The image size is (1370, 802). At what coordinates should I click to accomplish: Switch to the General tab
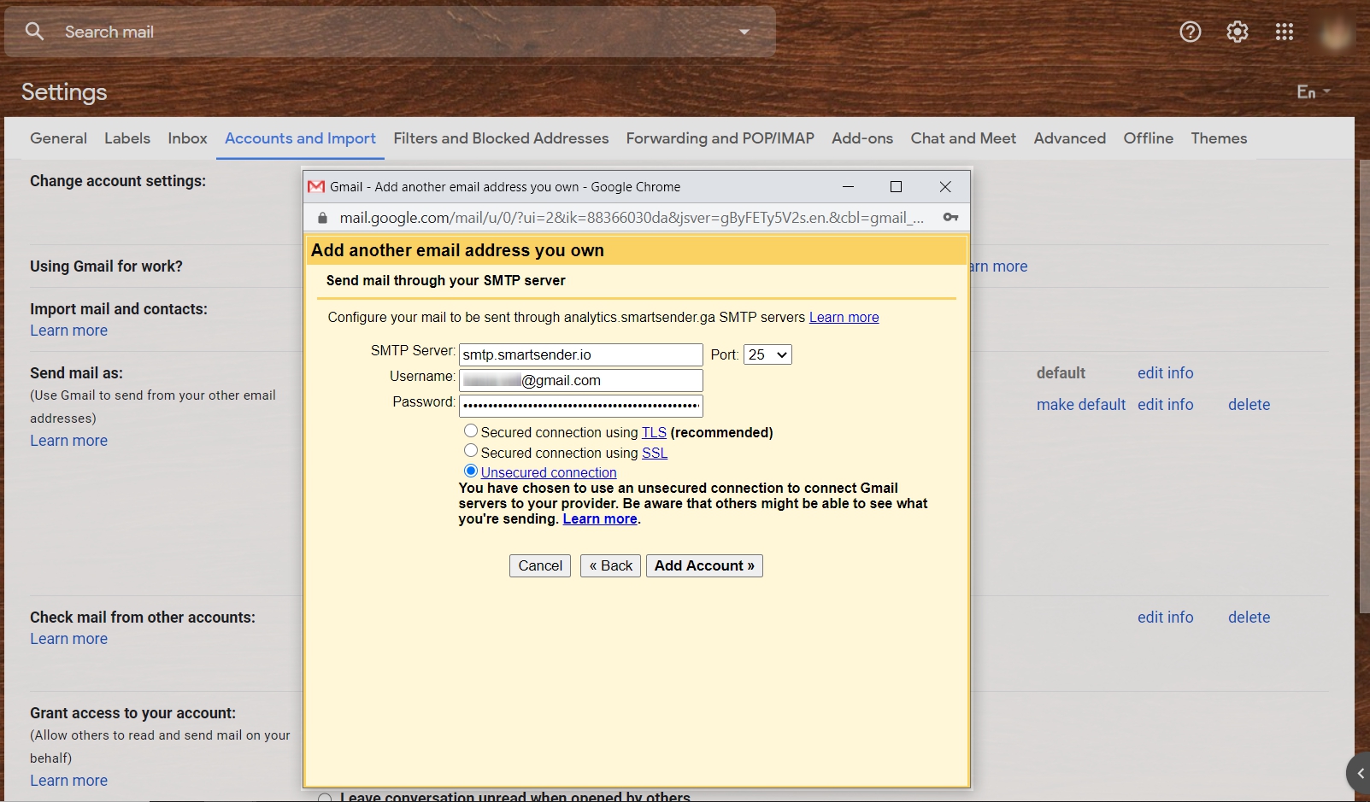click(58, 138)
